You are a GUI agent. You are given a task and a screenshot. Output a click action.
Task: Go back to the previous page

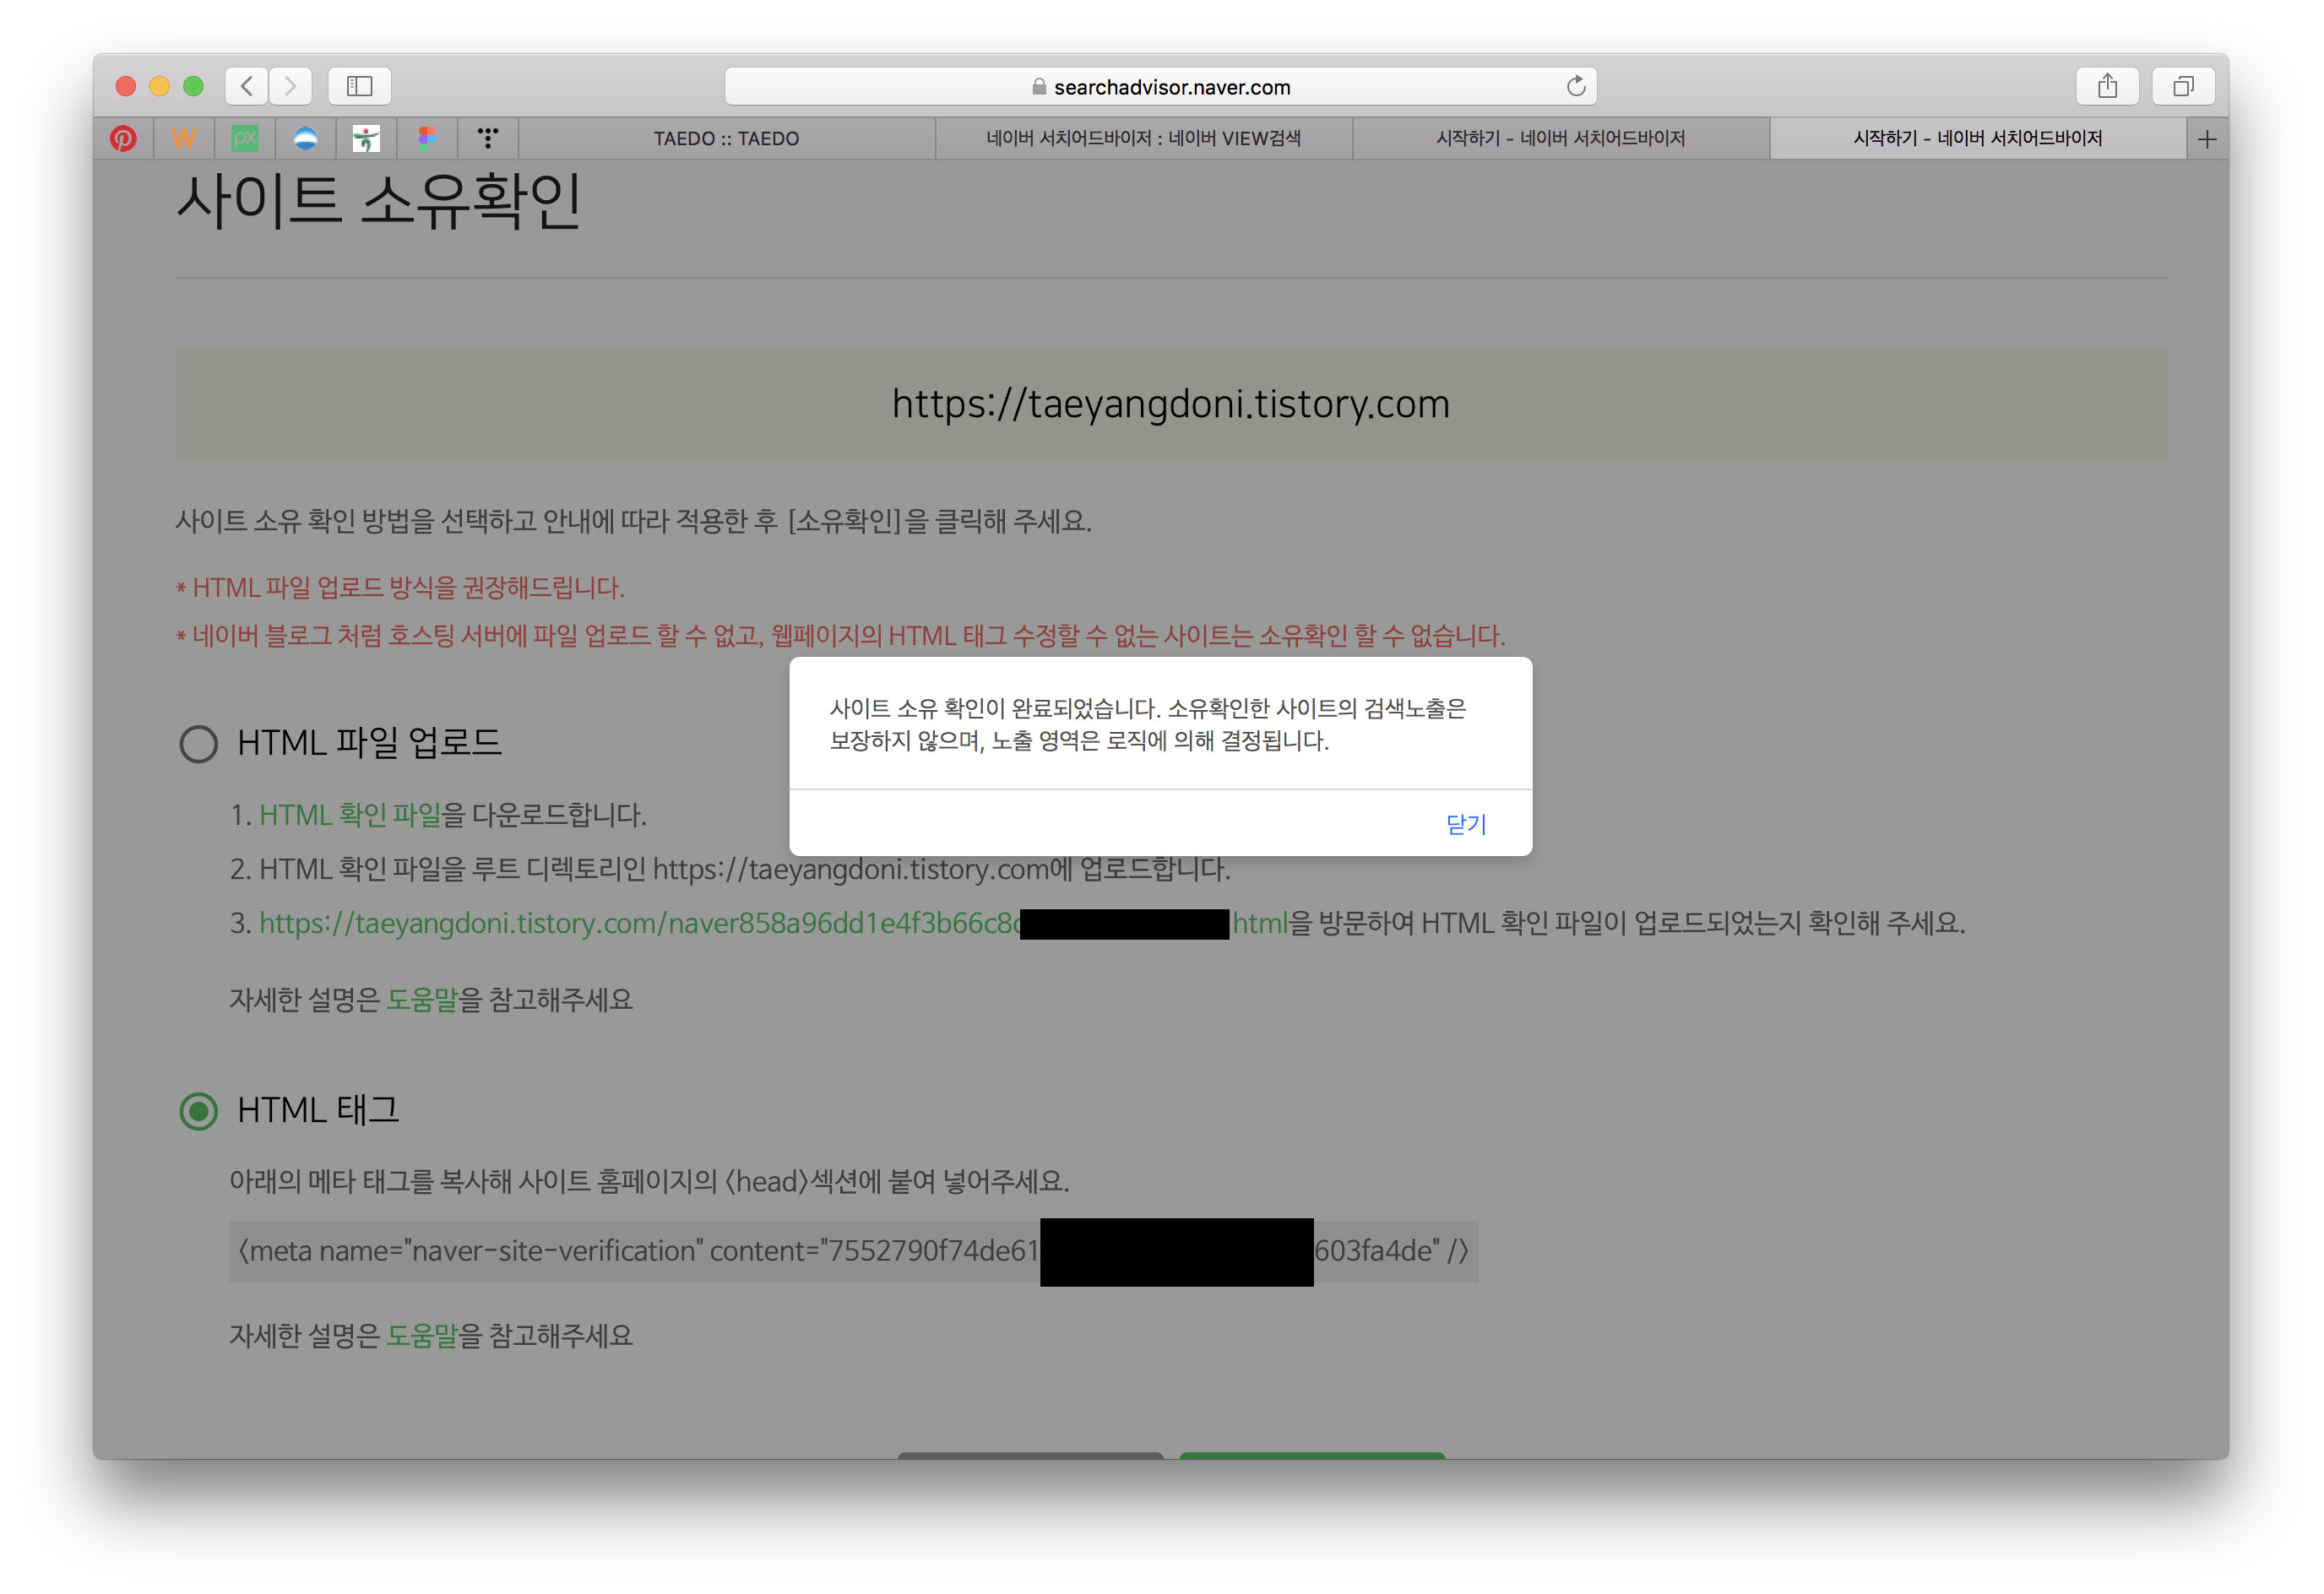click(x=247, y=86)
